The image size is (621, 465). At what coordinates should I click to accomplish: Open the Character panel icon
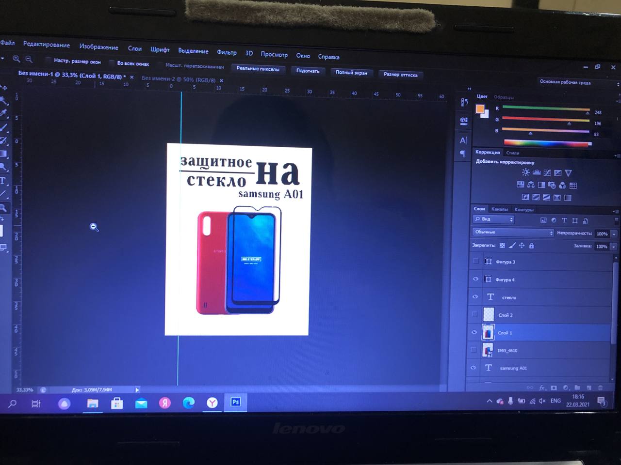click(x=463, y=140)
